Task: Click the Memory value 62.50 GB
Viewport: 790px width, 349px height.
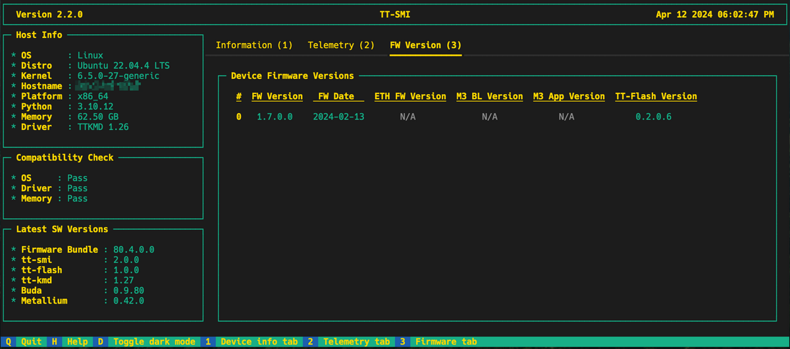Action: (x=97, y=117)
